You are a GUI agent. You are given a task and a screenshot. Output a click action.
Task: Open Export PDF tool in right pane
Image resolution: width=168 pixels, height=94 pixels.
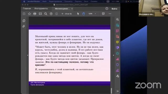click(x=117, y=25)
